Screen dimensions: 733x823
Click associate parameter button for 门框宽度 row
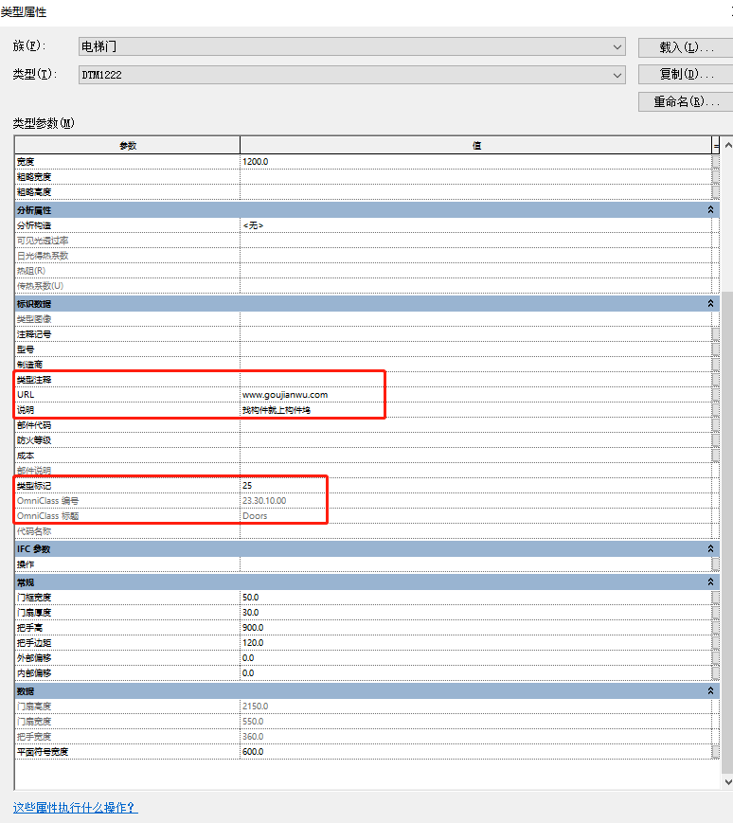tap(716, 598)
